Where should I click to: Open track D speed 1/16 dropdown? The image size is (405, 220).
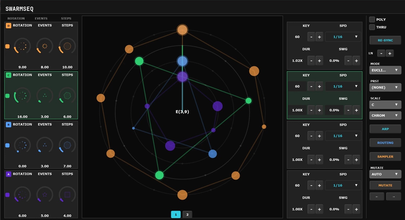pyautogui.click(x=343, y=37)
